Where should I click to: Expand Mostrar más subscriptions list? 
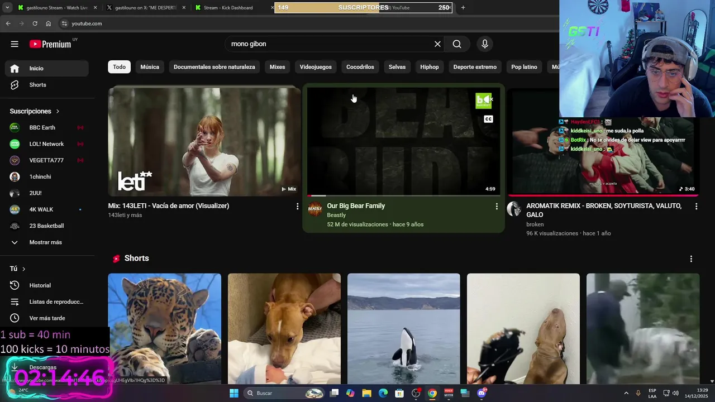pyautogui.click(x=47, y=242)
